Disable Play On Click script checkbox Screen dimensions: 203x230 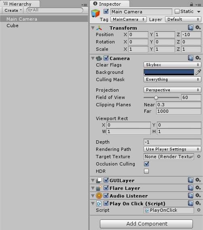(x=106, y=203)
